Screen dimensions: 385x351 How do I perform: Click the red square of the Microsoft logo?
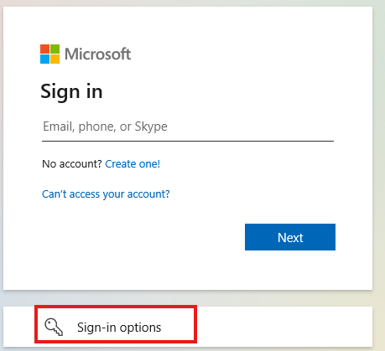tap(44, 49)
